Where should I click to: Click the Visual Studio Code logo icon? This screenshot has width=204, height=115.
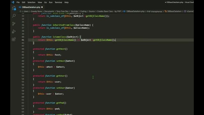[x=13, y=2]
